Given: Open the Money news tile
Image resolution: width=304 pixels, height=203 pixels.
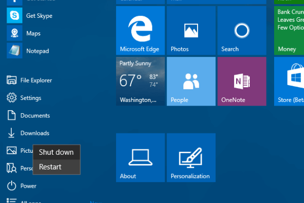Looking at the screenshot, I should [289, 30].
